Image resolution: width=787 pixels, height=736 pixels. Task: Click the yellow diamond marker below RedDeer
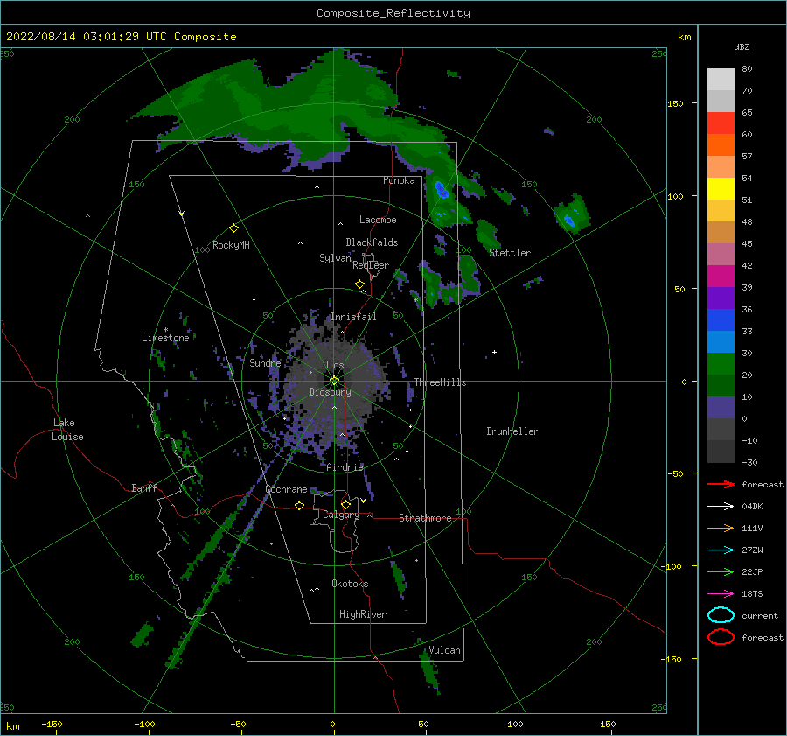click(360, 284)
